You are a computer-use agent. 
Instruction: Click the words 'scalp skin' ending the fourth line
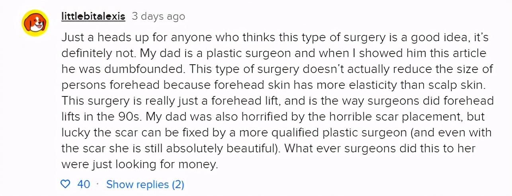pos(464,85)
